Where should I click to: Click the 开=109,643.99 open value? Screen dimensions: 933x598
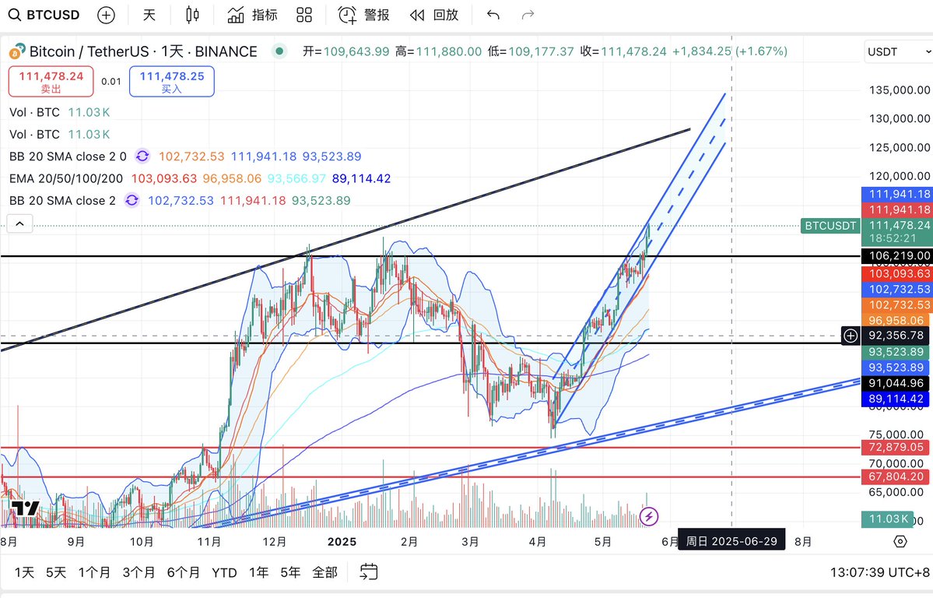click(345, 51)
